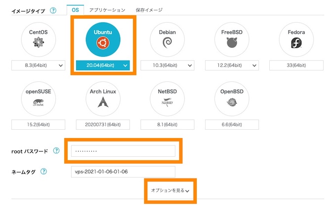336x216 pixels.
Task: Open FreeBSD 12.2(64bit) version dropdown
Action: (232, 66)
